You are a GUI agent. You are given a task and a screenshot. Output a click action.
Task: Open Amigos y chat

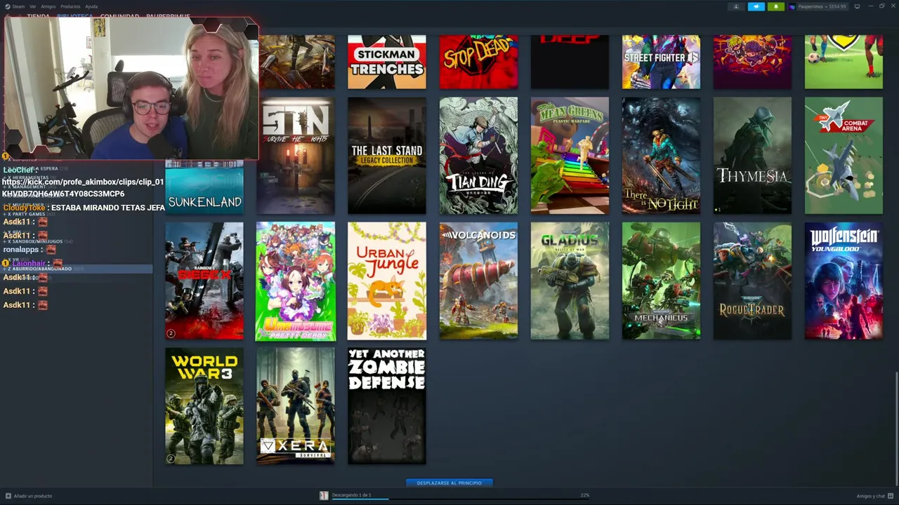point(871,496)
